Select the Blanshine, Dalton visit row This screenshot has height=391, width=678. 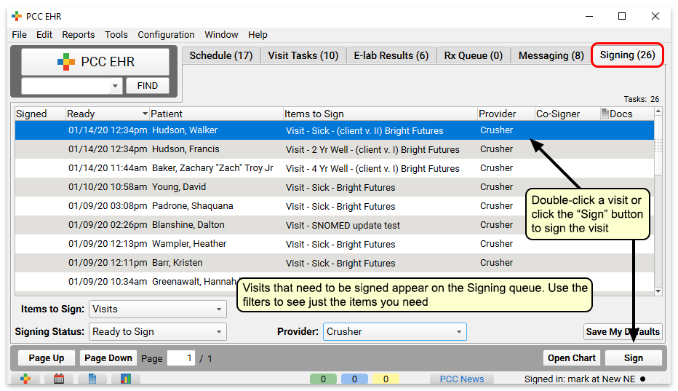(334, 225)
